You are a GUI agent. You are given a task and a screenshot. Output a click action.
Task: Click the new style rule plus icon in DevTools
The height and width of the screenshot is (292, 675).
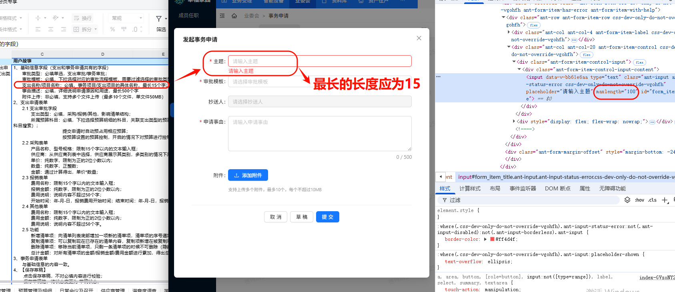665,200
